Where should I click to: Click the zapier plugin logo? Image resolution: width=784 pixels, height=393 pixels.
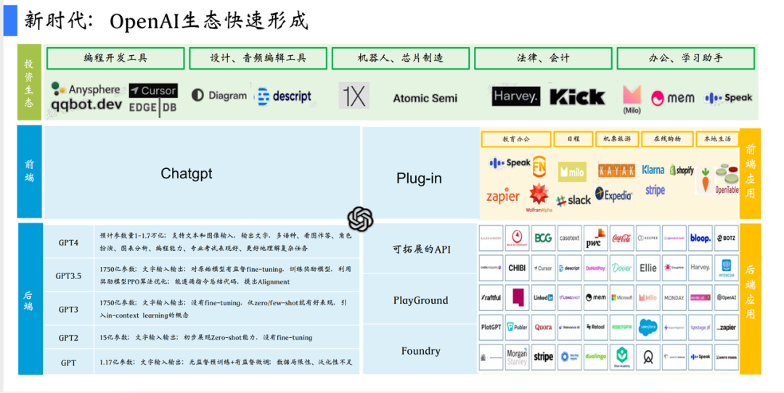click(x=503, y=196)
